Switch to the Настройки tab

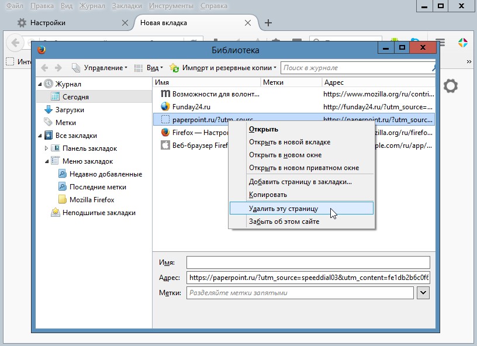tap(48, 23)
